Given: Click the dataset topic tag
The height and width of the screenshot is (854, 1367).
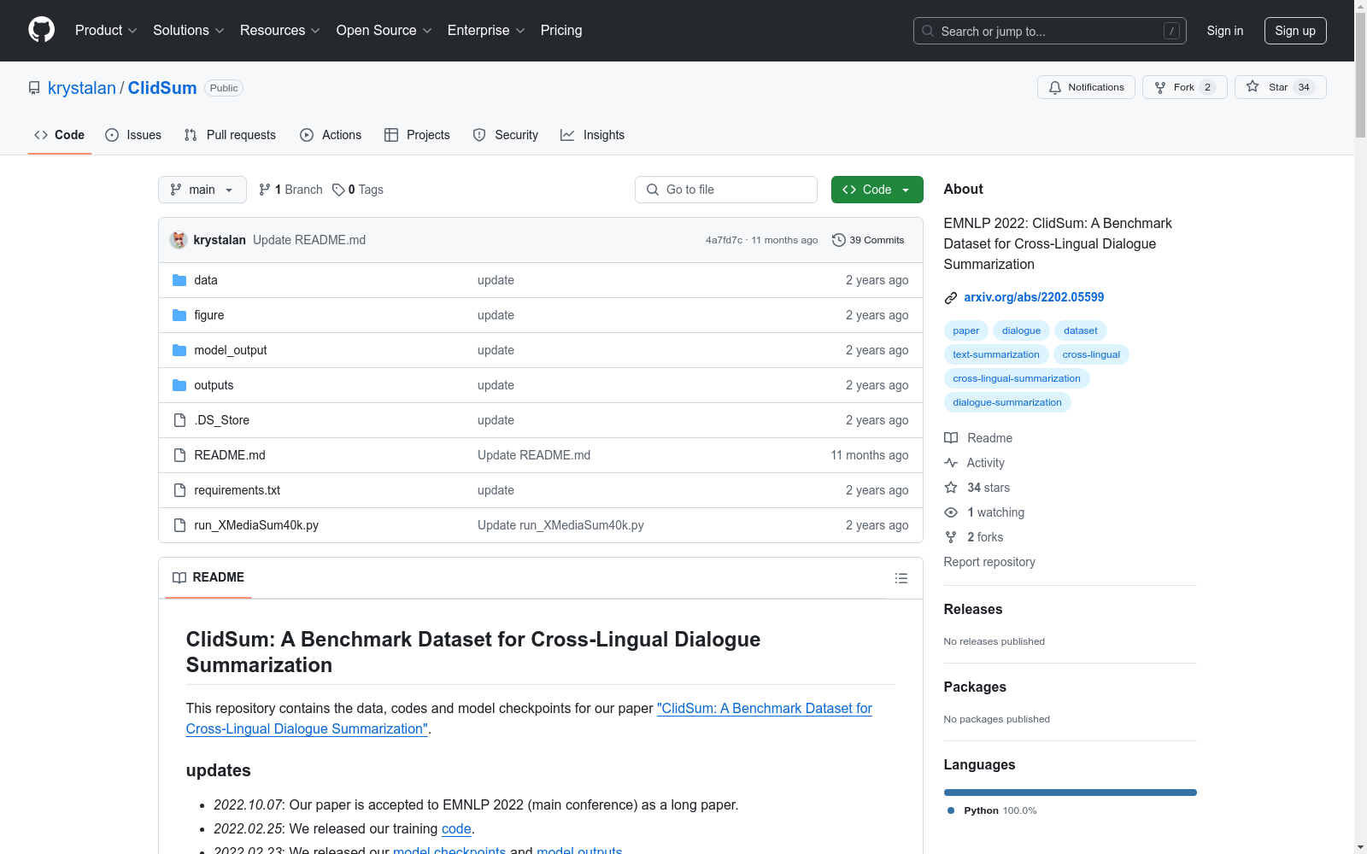Looking at the screenshot, I should tap(1081, 330).
